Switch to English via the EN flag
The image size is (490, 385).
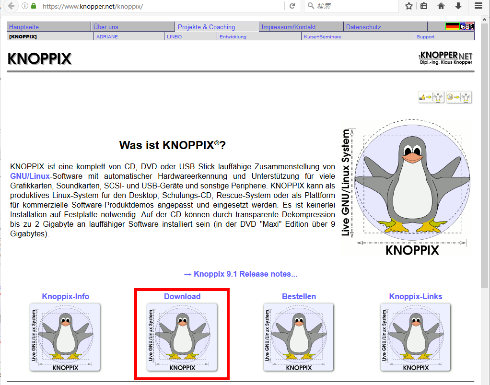point(467,26)
